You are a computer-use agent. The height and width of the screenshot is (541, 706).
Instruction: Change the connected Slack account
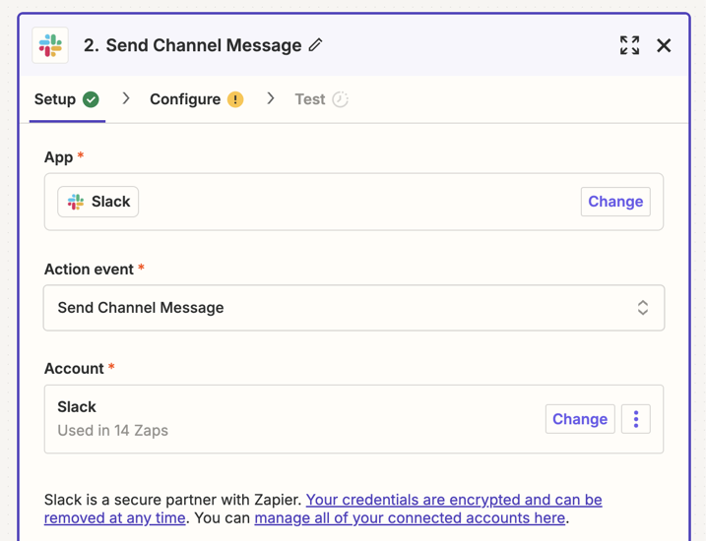(580, 419)
